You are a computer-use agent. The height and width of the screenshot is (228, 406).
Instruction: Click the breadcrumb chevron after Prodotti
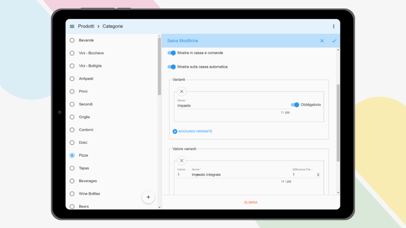coord(99,27)
